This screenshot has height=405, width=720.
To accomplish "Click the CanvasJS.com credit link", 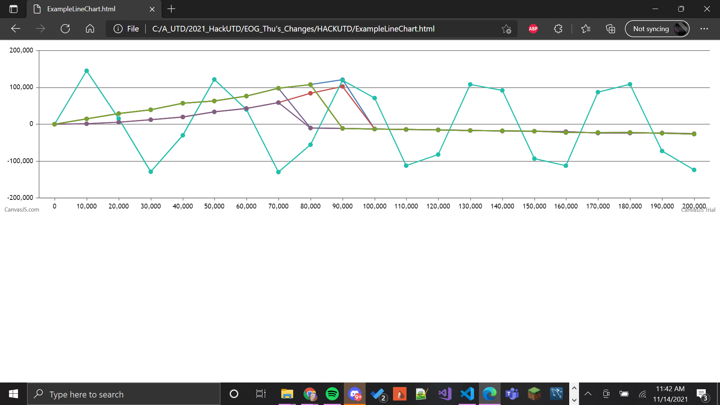I will point(22,210).
